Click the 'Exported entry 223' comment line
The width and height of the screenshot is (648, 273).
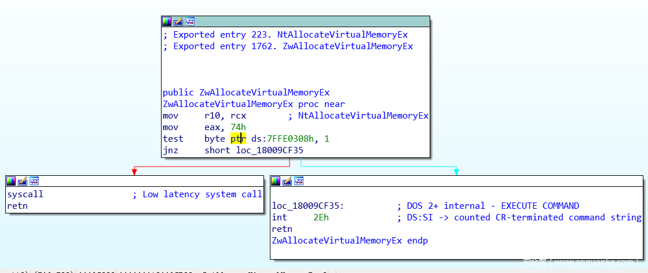[x=285, y=35]
